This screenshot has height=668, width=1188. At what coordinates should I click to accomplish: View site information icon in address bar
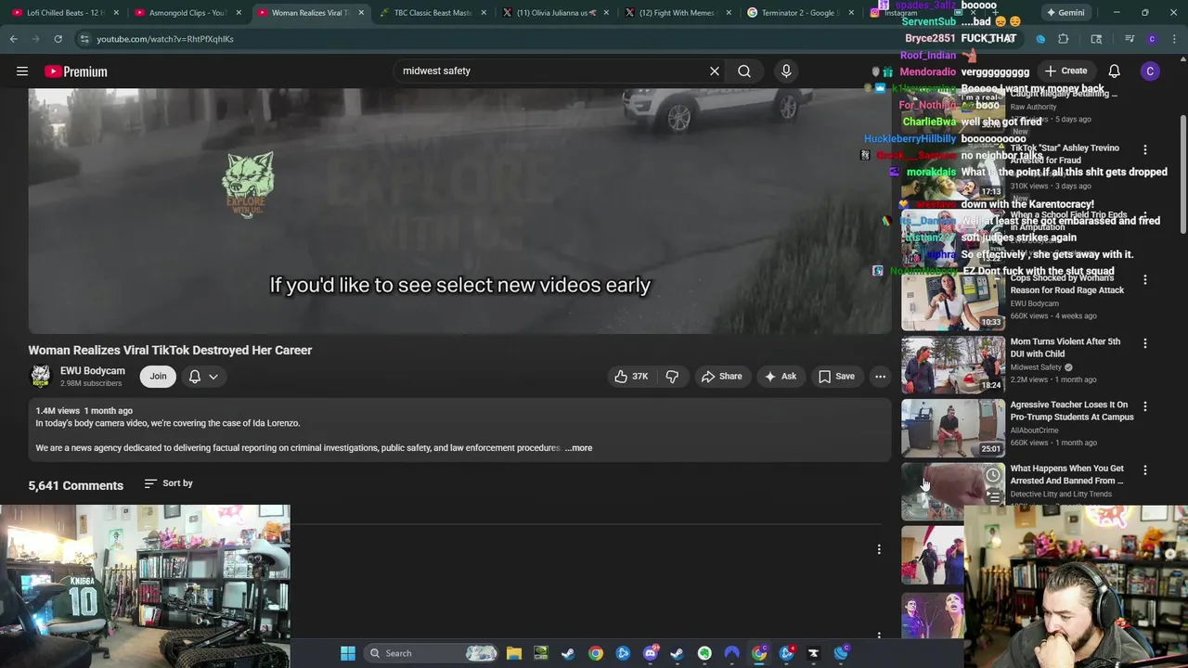84,39
